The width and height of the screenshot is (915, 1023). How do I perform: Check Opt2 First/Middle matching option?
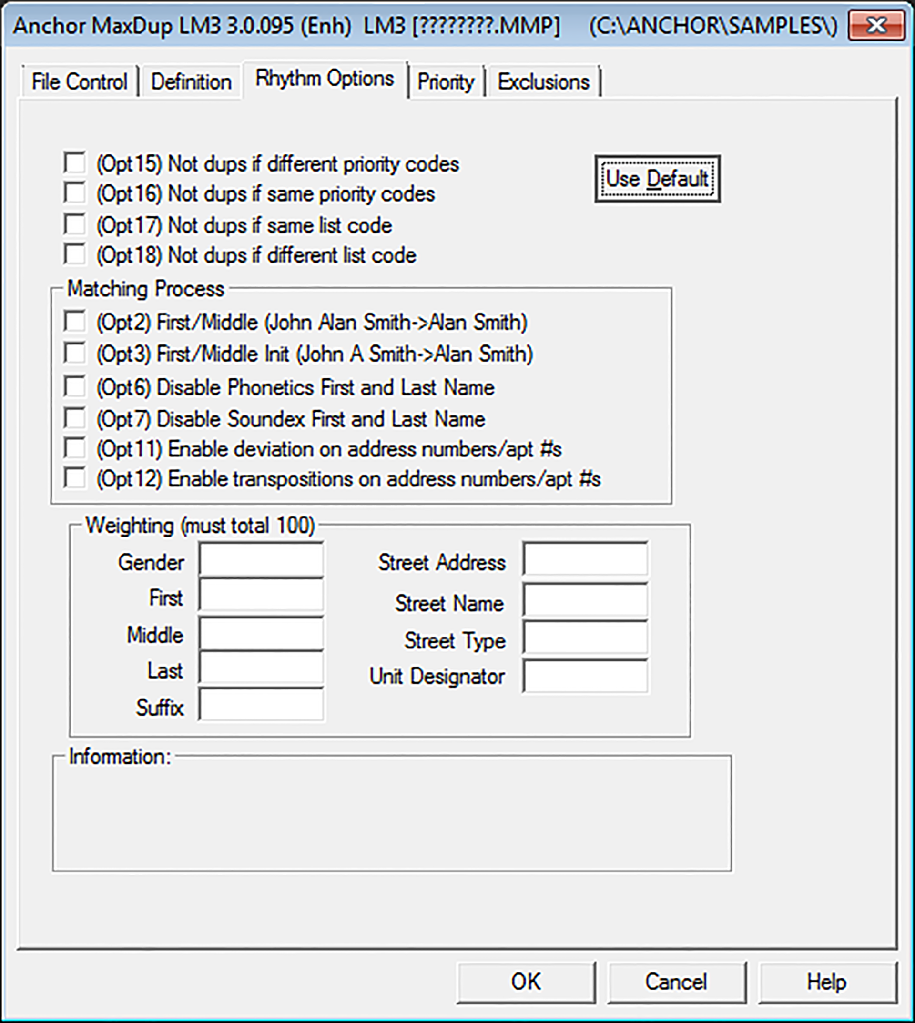pos(74,322)
